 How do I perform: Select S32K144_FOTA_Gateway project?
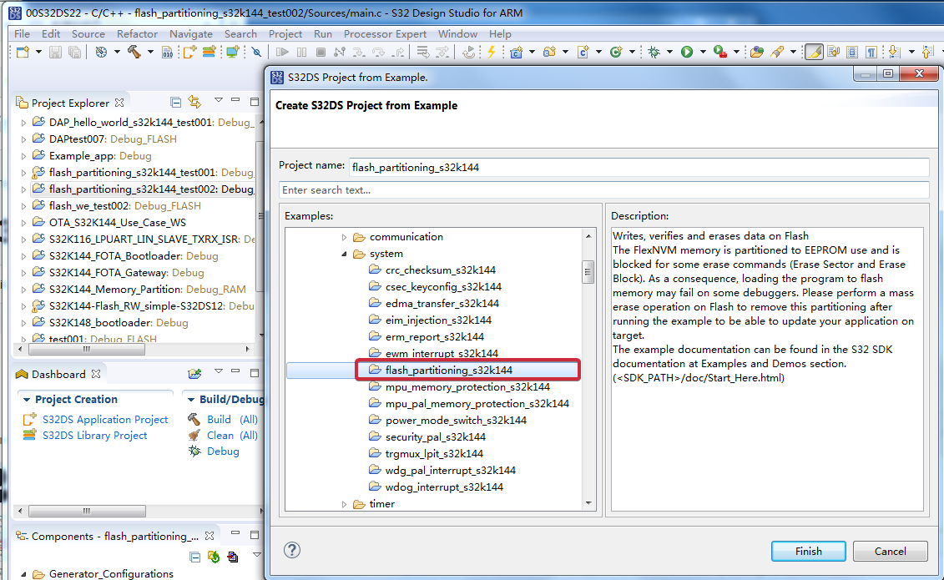click(x=126, y=273)
